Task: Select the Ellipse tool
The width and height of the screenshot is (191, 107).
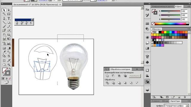Action: tap(9, 23)
